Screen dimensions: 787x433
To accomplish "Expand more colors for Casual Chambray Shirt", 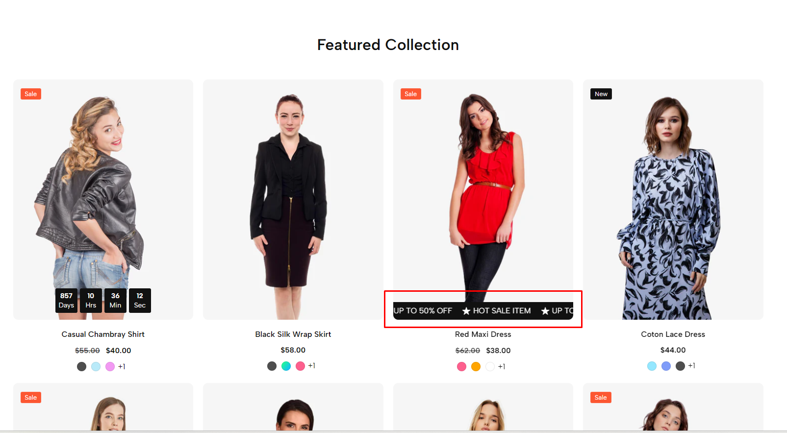I will 122,366.
